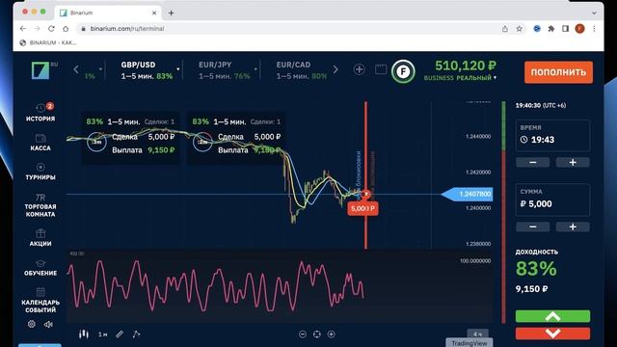Reload the page in the browser

[x=51, y=29]
